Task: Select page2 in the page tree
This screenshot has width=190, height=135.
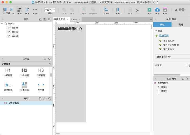Action: (x=15, y=32)
